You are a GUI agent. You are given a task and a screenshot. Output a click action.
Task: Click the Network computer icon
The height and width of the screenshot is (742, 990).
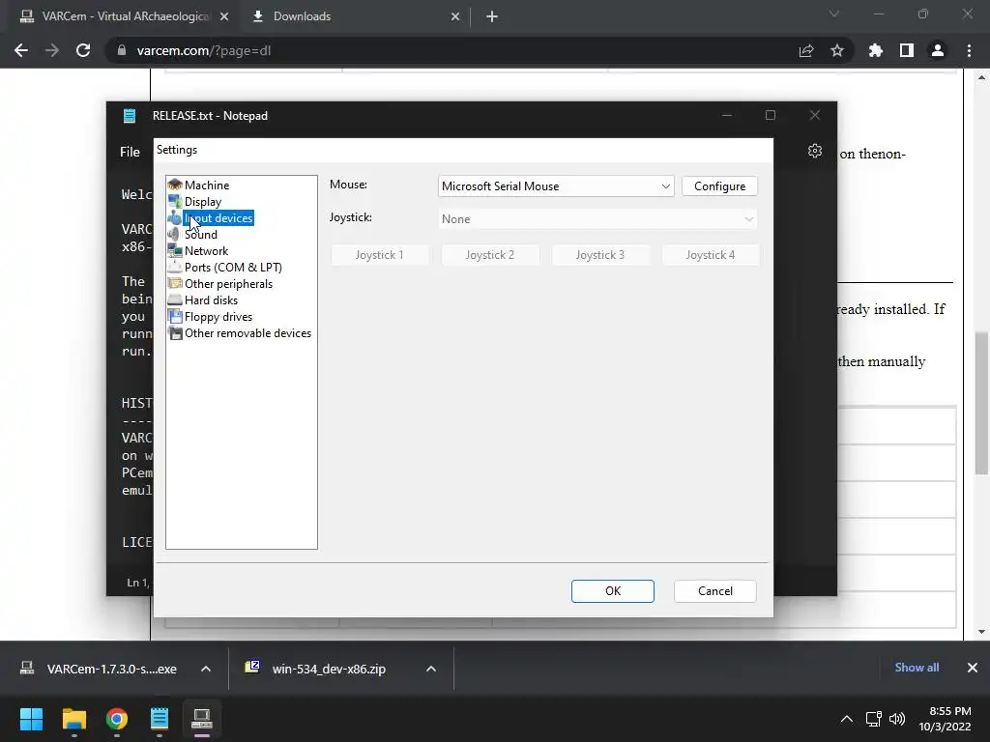click(175, 250)
